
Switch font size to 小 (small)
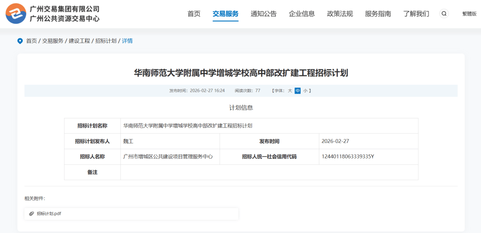coord(305,91)
